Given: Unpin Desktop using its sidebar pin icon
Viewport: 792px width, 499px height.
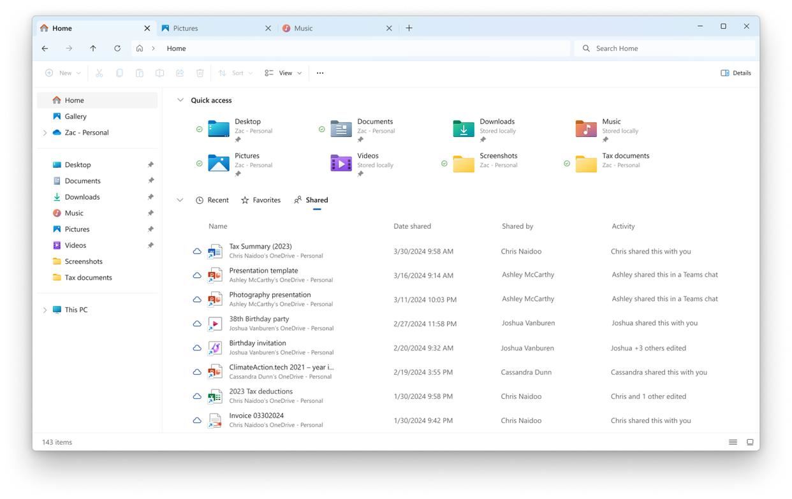Looking at the screenshot, I should [x=150, y=164].
